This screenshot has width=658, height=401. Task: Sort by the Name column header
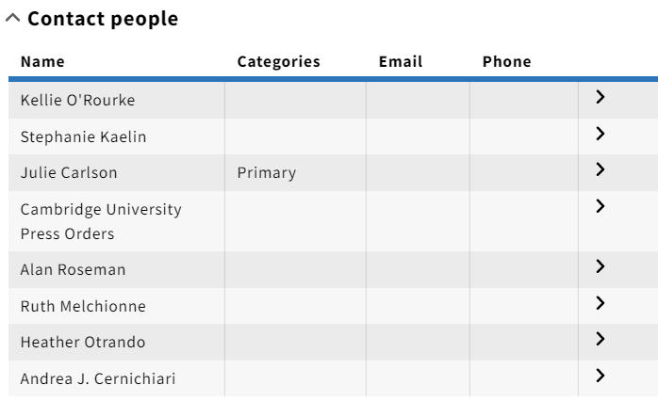click(x=42, y=61)
